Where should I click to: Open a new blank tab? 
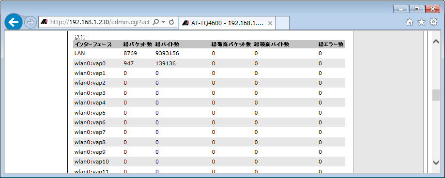click(282, 23)
